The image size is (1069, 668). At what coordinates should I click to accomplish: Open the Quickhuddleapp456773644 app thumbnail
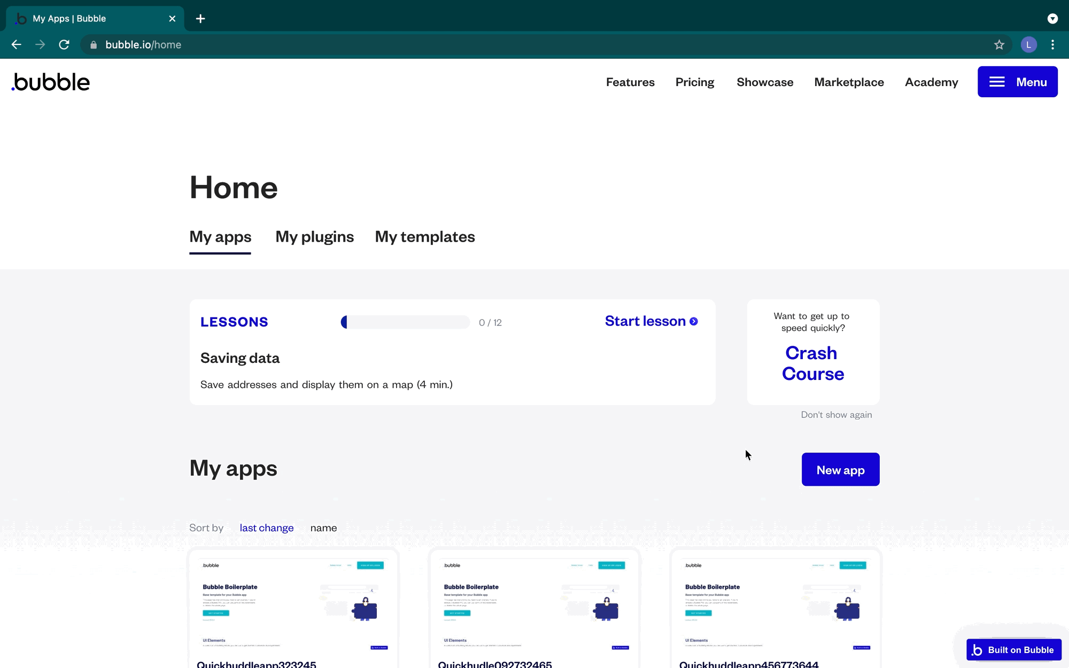pyautogui.click(x=775, y=604)
